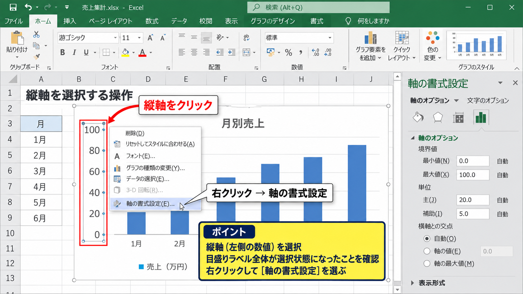Image resolution: width=523 pixels, height=294 pixels.
Task: Open the font color dropdown arrow
Action: [x=150, y=52]
